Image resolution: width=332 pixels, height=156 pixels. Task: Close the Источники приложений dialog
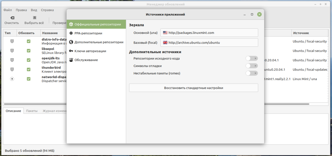coord(259,14)
